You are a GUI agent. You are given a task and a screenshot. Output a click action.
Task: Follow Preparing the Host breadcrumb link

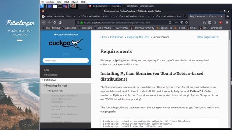[138, 37]
